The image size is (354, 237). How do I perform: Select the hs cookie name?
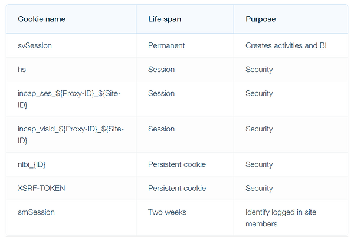[22, 70]
